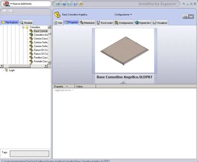Select the Comodino folder in the tree

tap(35, 27)
